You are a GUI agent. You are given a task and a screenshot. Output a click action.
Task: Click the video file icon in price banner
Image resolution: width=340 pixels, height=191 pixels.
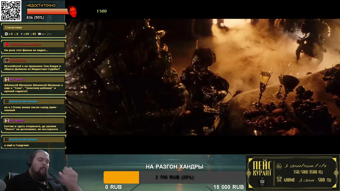point(279,166)
